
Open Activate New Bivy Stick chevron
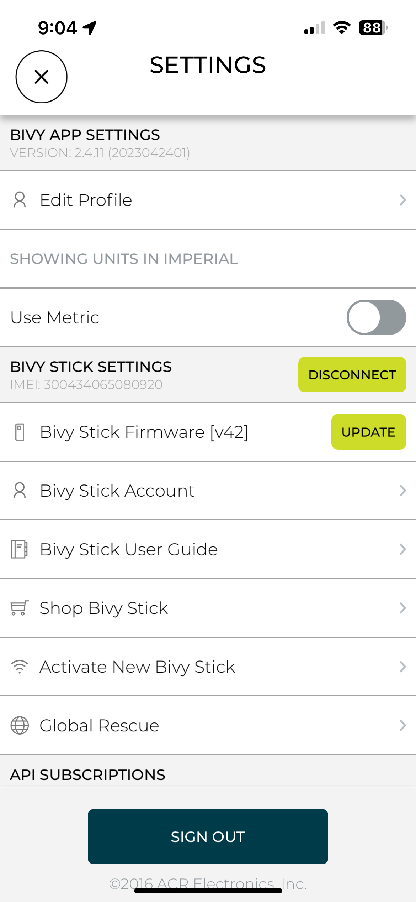tap(402, 667)
